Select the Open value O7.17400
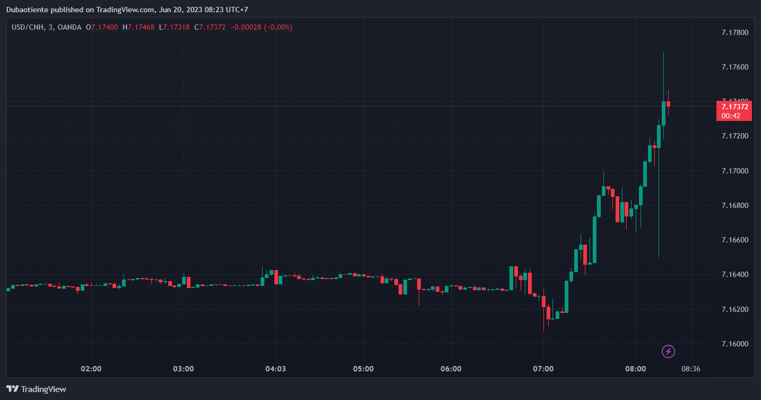This screenshot has height=400, width=761. [102, 27]
